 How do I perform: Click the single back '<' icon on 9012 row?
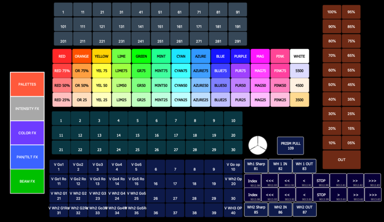tap(304, 180)
